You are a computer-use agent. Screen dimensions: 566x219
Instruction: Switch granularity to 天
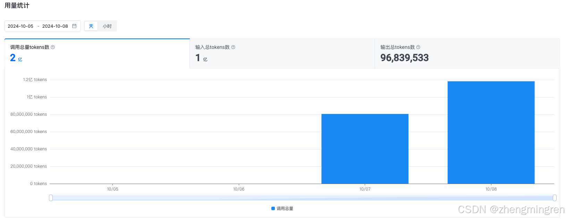91,26
